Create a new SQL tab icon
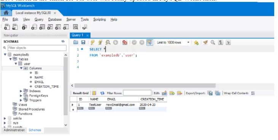Image resolution: width=278 pixels, height=140 pixels. (7, 27)
